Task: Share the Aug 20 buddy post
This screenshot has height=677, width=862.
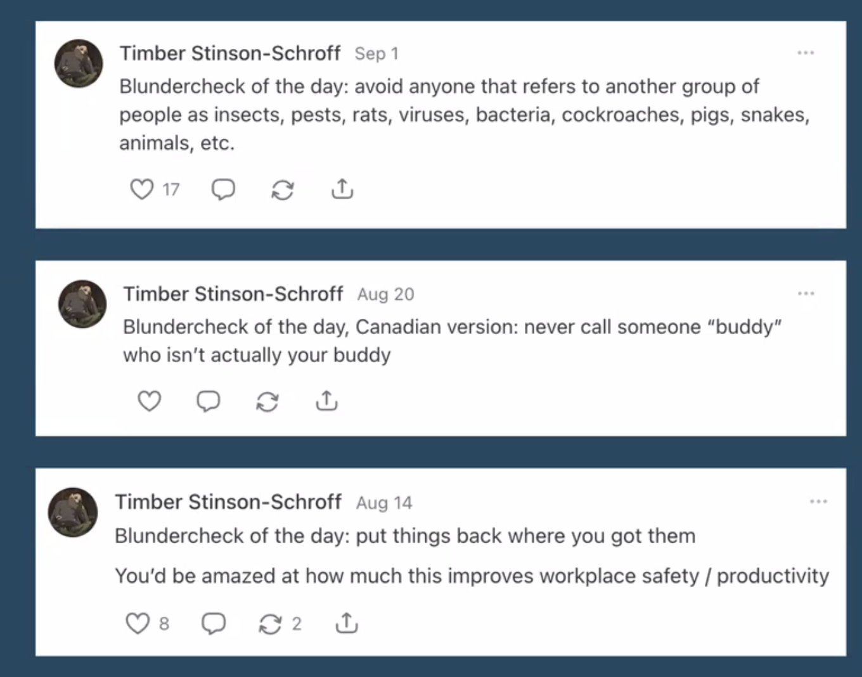Action: coord(326,400)
